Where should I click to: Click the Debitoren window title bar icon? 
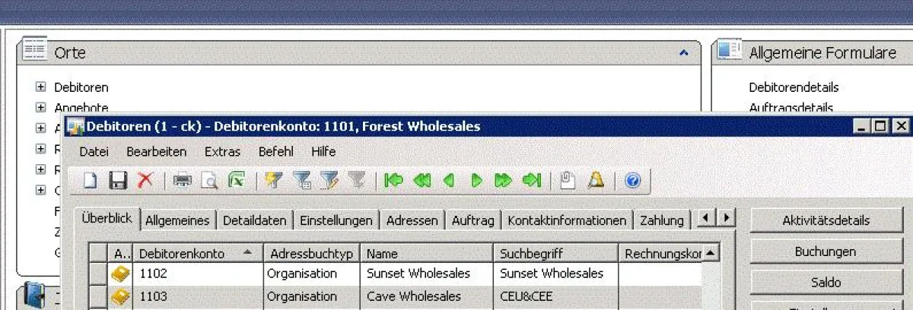[75, 127]
